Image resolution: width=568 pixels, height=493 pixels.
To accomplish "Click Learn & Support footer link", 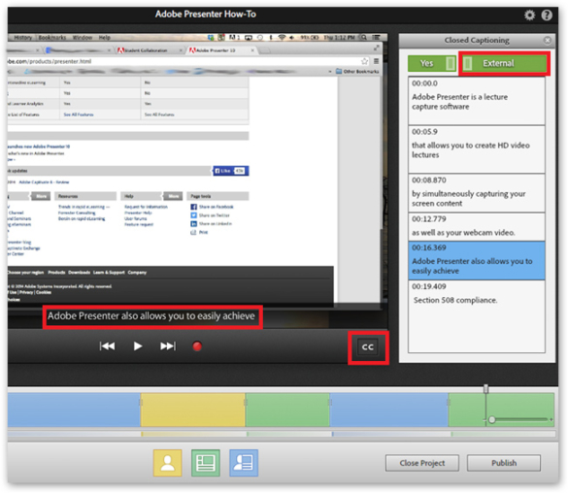I will coord(109,273).
